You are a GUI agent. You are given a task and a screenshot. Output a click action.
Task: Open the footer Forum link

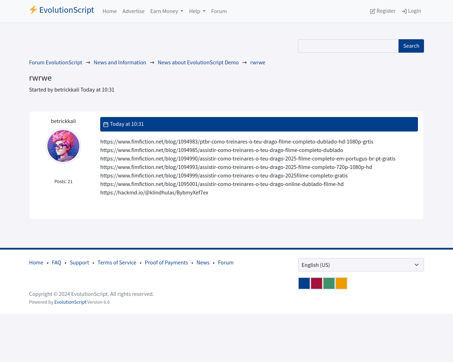[226, 263]
